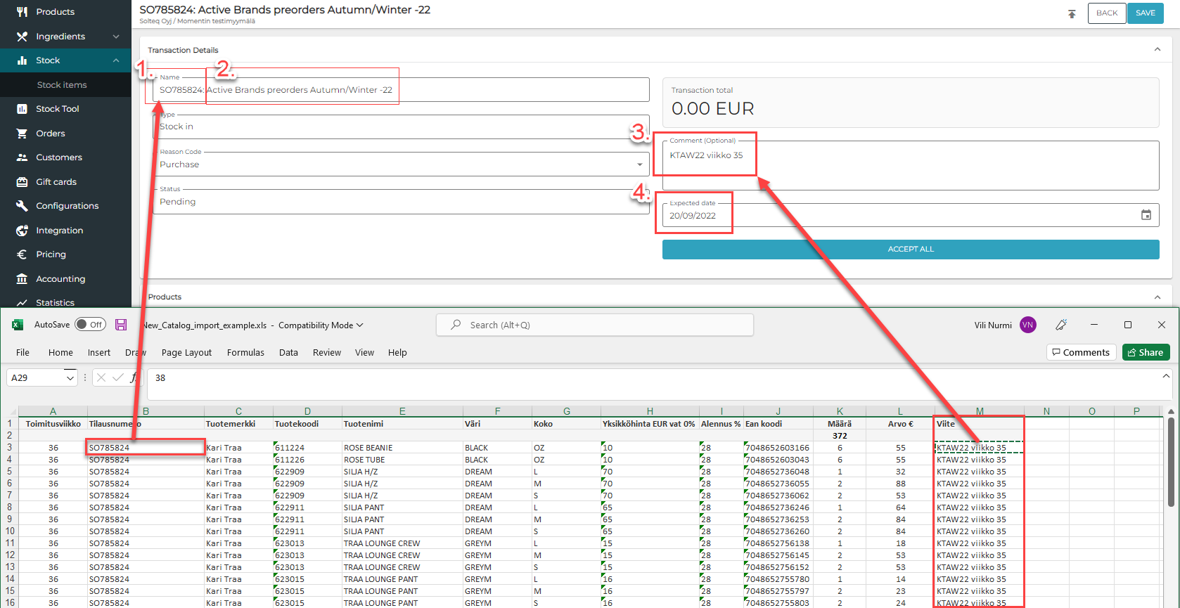Open the Customers sidebar item
Viewport: 1180px width, 608px height.
pos(59,157)
